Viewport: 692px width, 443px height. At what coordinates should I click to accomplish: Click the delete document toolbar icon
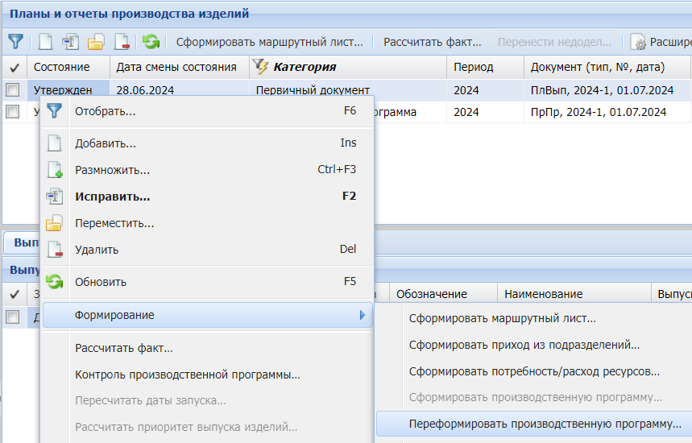122,41
